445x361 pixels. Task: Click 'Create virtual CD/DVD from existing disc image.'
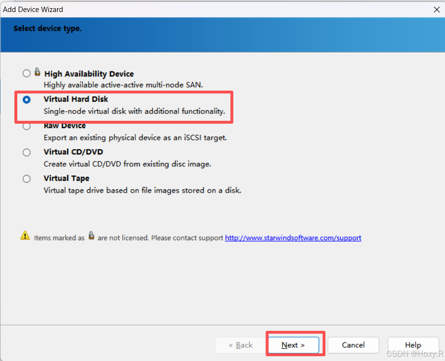(127, 164)
